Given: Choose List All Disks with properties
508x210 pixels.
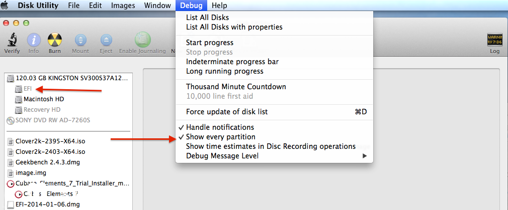Looking at the screenshot, I should (x=234, y=27).
